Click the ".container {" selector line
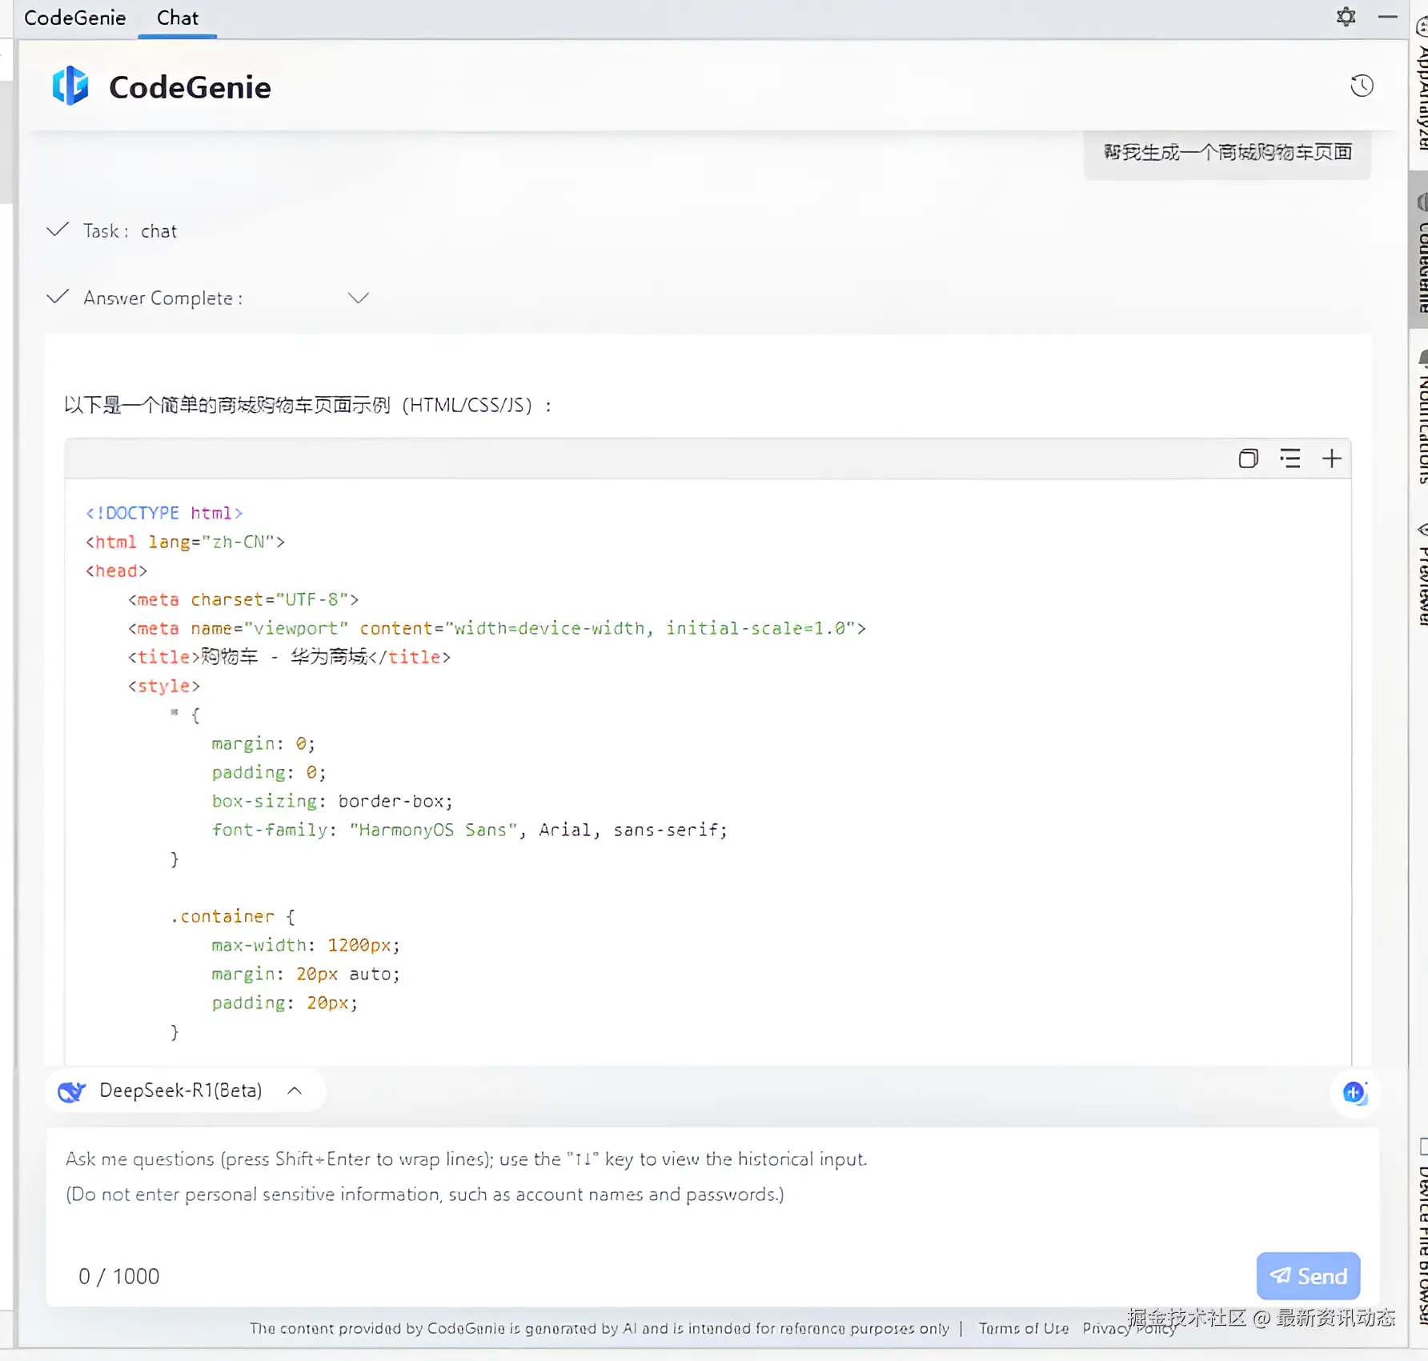This screenshot has height=1361, width=1428. (232, 916)
